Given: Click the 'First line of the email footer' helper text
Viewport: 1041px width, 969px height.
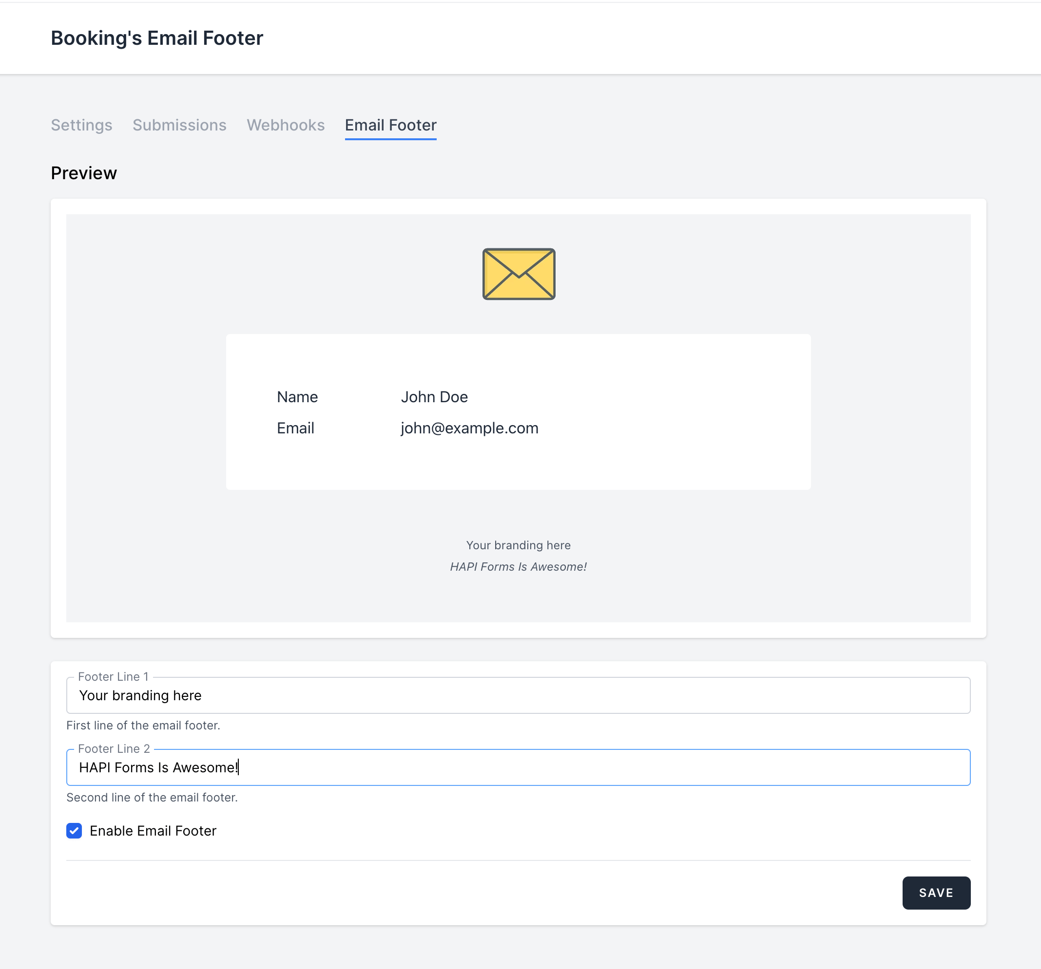Looking at the screenshot, I should (143, 726).
